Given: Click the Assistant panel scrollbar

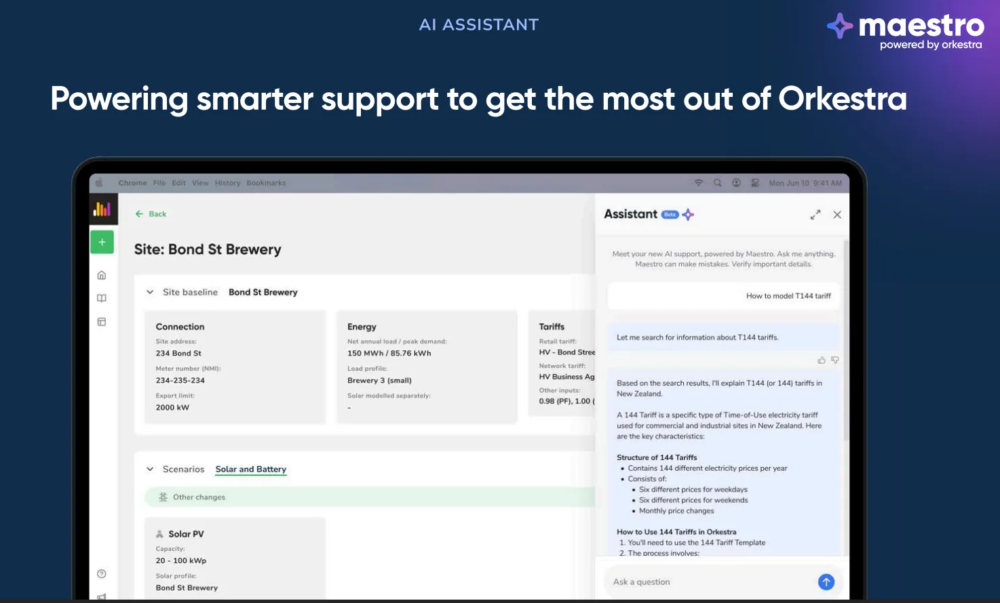Looking at the screenshot, I should [x=846, y=339].
